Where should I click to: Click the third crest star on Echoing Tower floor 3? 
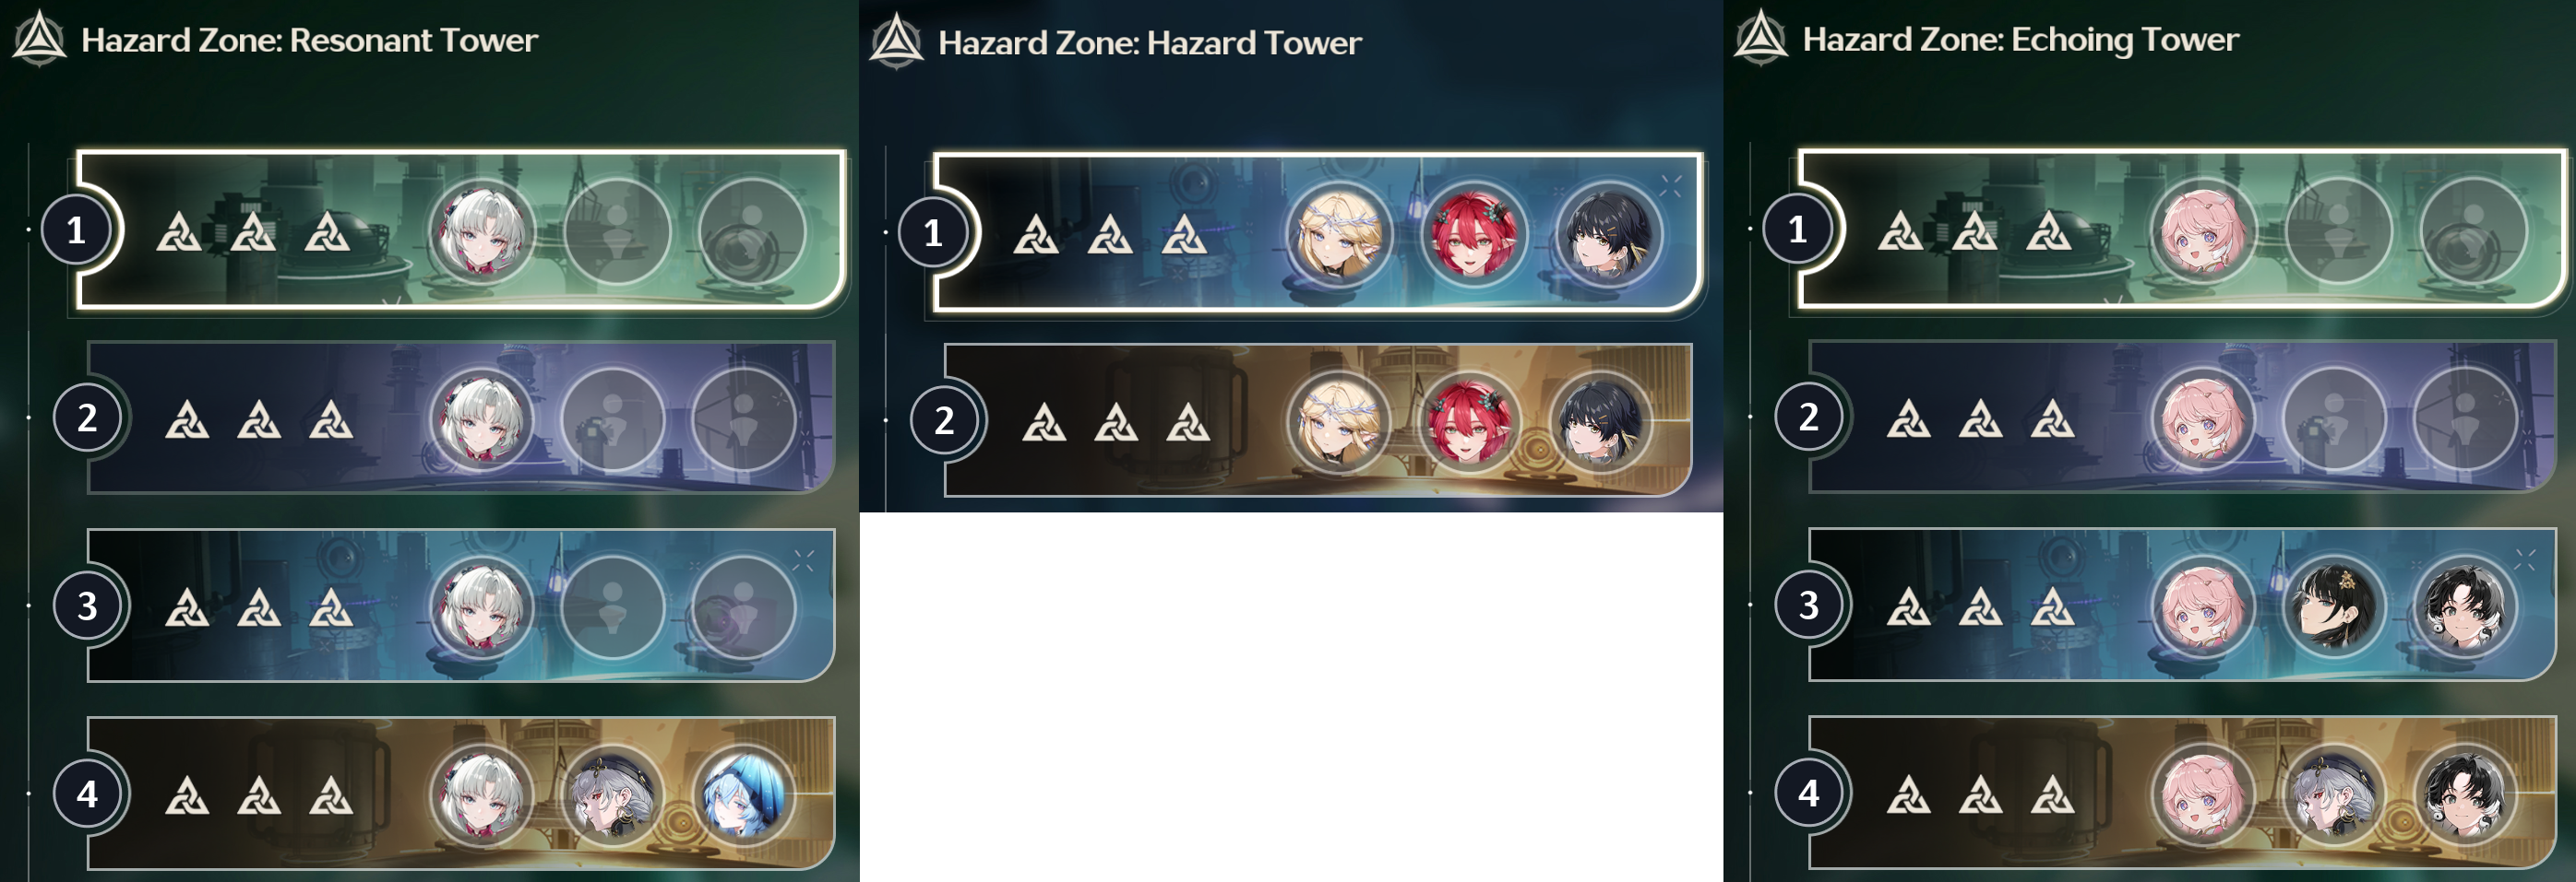[x=2052, y=606]
